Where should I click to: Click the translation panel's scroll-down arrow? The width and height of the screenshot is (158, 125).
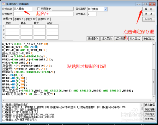[141, 120]
